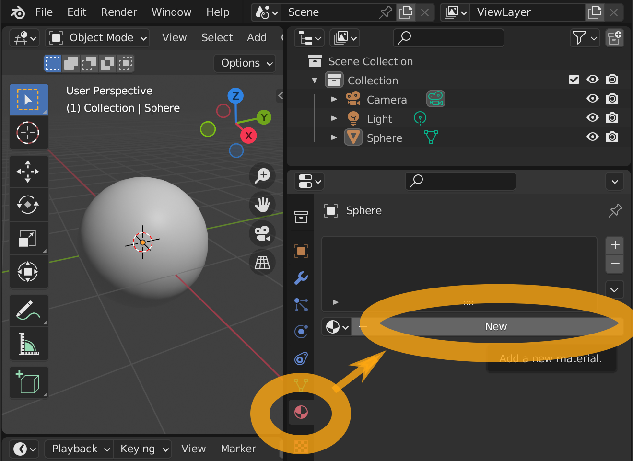The width and height of the screenshot is (633, 461).
Task: Select the Move tool
Action: click(x=29, y=172)
